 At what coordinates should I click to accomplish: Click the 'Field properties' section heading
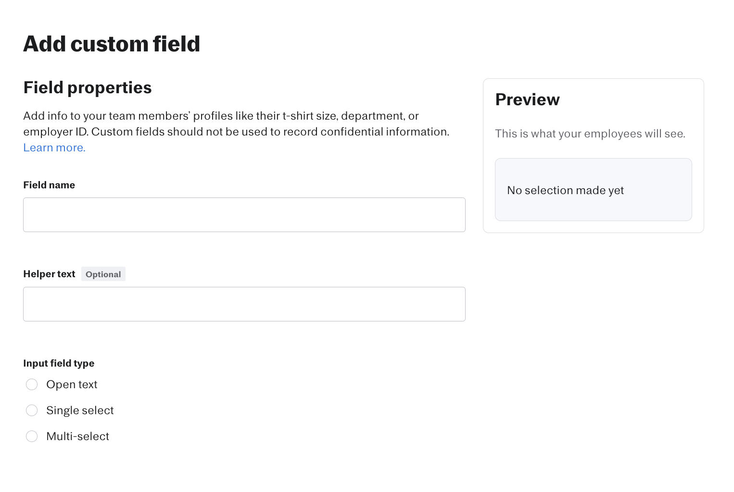[88, 87]
